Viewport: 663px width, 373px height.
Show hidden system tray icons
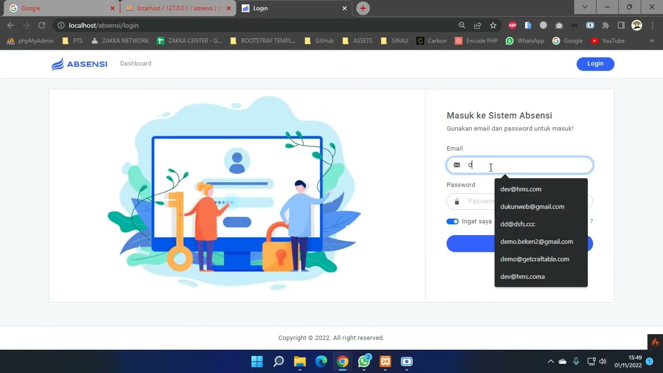[551, 362]
